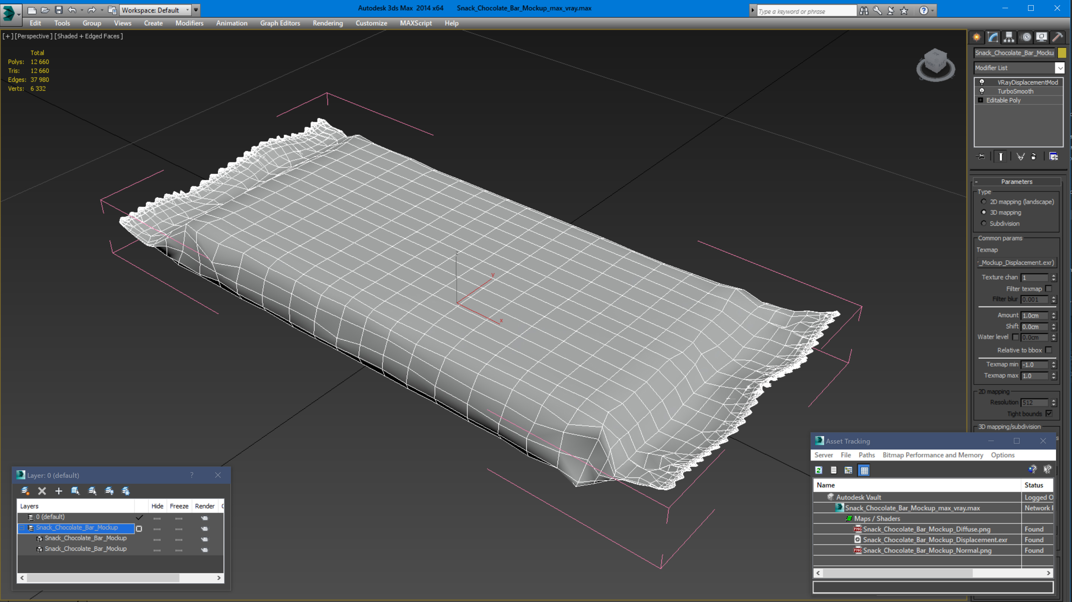Screen dimensions: 1072x602
Task: Toggle Show End Result icon
Action: (1001, 156)
